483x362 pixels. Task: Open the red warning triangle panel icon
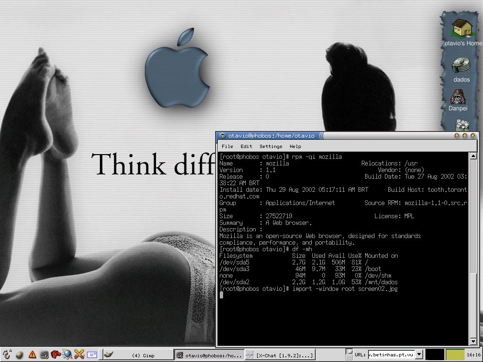point(32,355)
